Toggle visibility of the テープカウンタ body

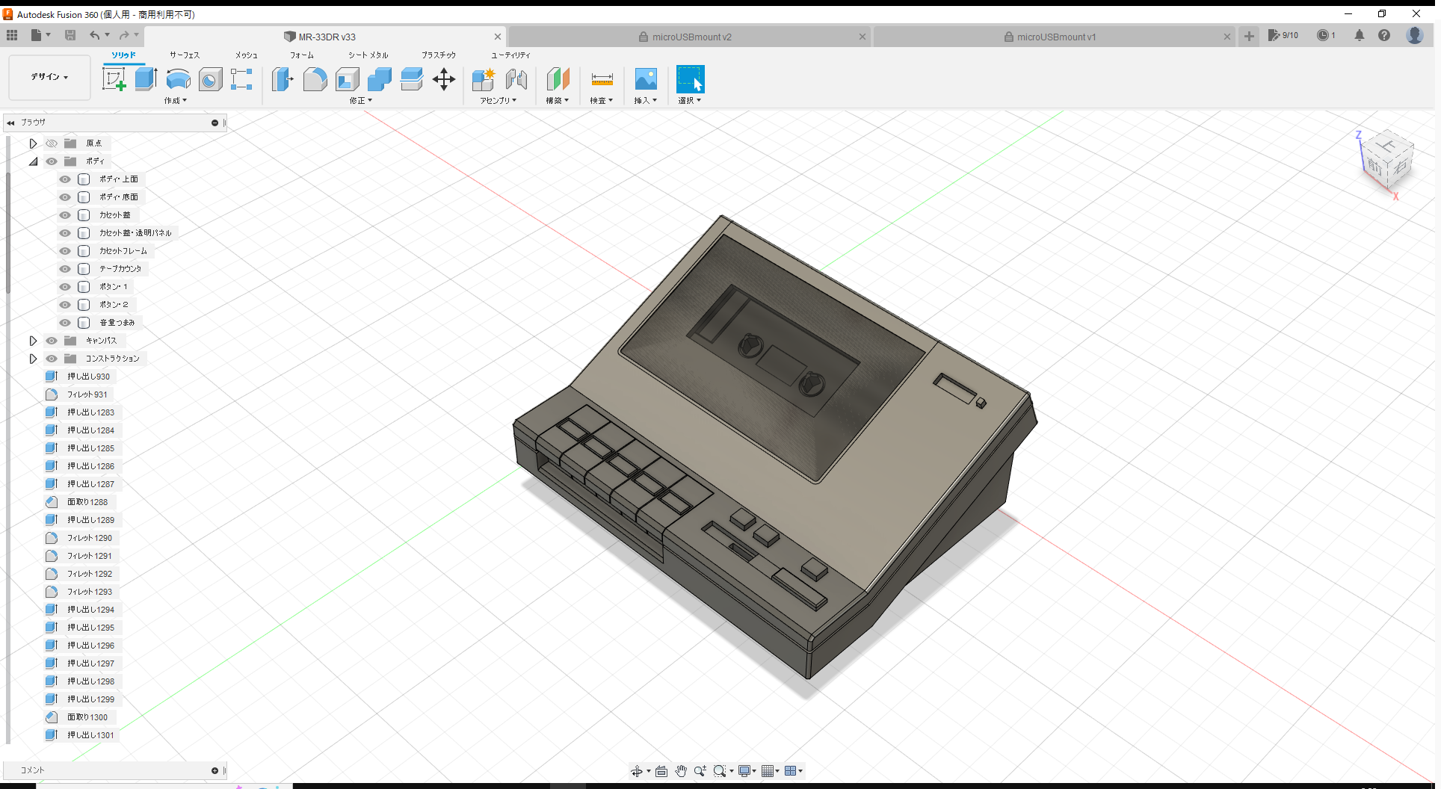64,268
